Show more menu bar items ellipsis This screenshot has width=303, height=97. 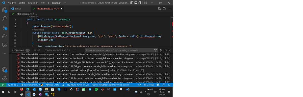coord(66,3)
